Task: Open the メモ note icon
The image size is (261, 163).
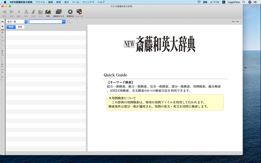Action: 40,12
